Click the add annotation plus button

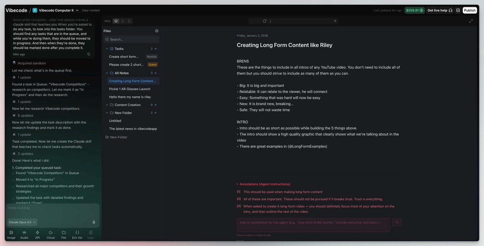pyautogui.click(x=397, y=222)
